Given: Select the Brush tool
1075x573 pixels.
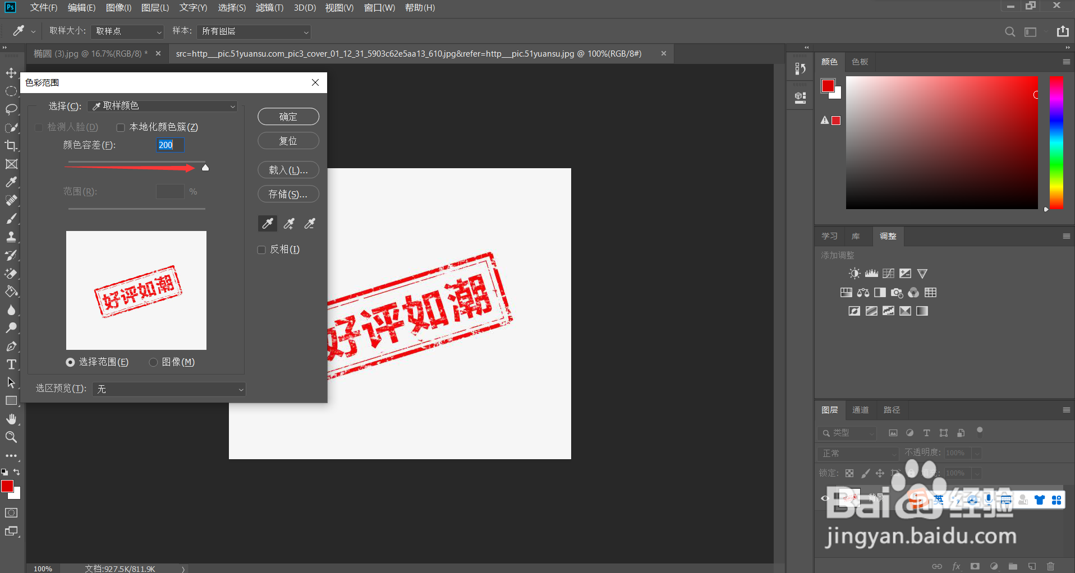Looking at the screenshot, I should click(x=11, y=219).
